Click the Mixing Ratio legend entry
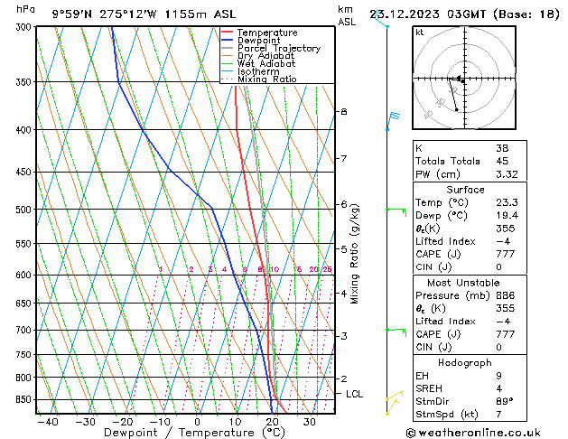This screenshot has height=439, width=568. point(266,79)
